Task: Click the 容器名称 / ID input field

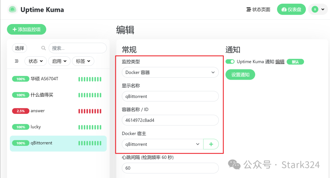Action: (170, 120)
